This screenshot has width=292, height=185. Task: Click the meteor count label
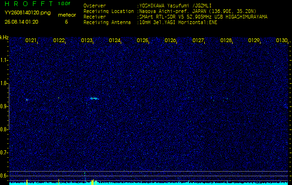pyautogui.click(x=67, y=15)
